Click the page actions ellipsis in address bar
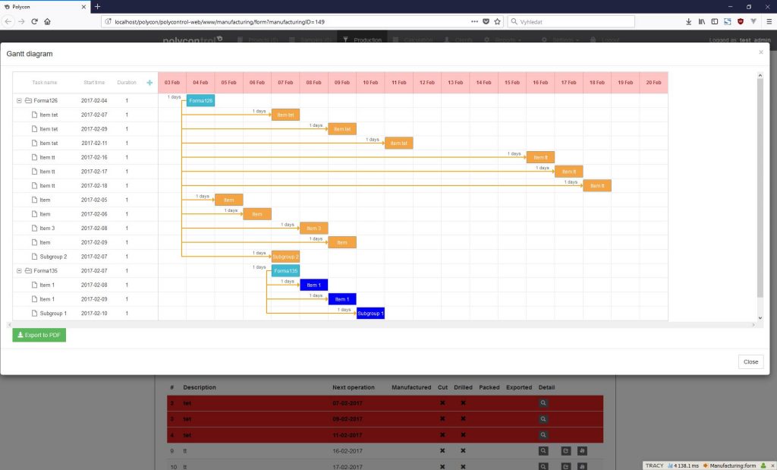The image size is (777, 470). (474, 21)
